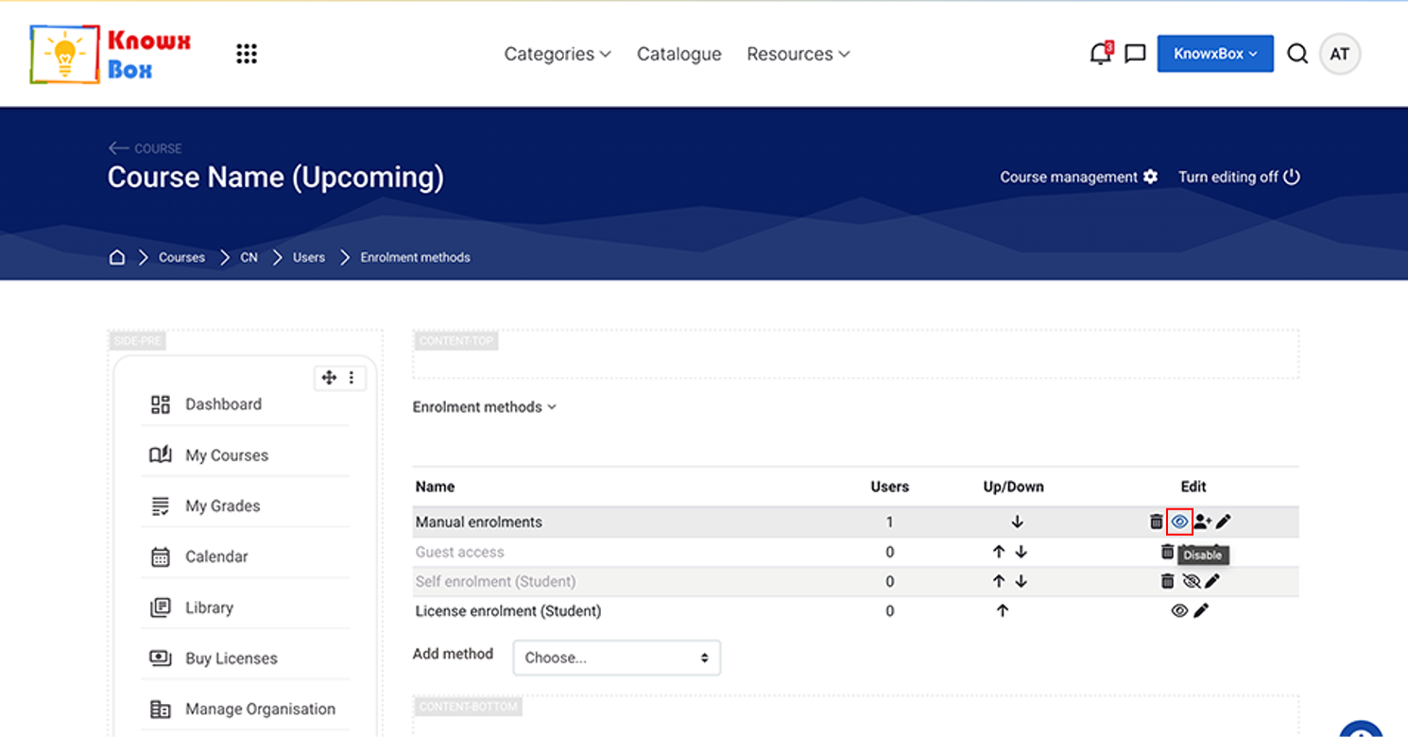Viewport: 1408px width, 737px height.
Task: Click the Enrolment methods breadcrumb link
Action: point(415,257)
